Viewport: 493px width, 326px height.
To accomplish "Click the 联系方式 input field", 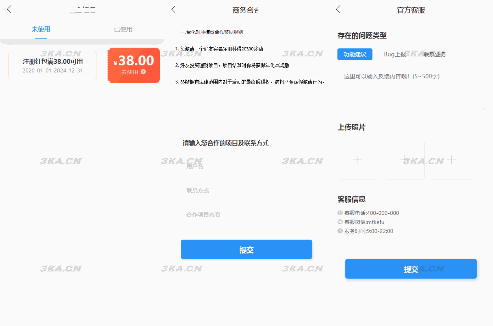I will [246, 191].
